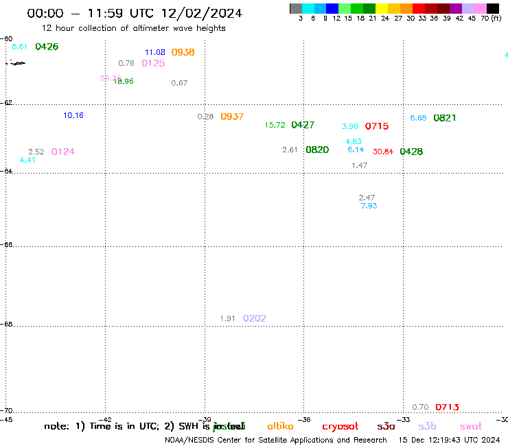
Task: Select the pink time label 0125
Action: 154,63
